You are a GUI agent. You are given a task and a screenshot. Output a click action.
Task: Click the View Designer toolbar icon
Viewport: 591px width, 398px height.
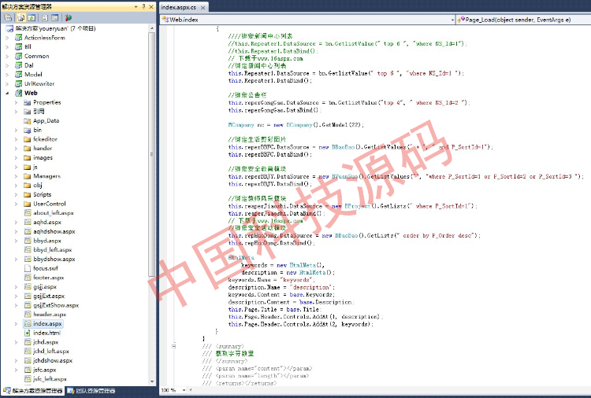tap(55, 17)
